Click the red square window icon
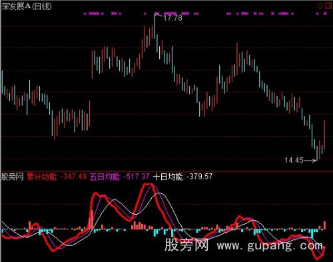 pyautogui.click(x=328, y=6)
